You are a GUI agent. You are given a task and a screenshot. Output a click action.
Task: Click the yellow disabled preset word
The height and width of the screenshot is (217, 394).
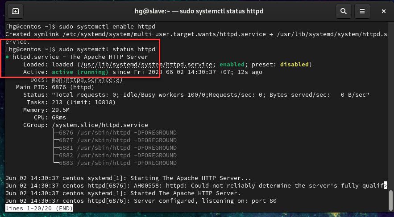tap(294, 65)
